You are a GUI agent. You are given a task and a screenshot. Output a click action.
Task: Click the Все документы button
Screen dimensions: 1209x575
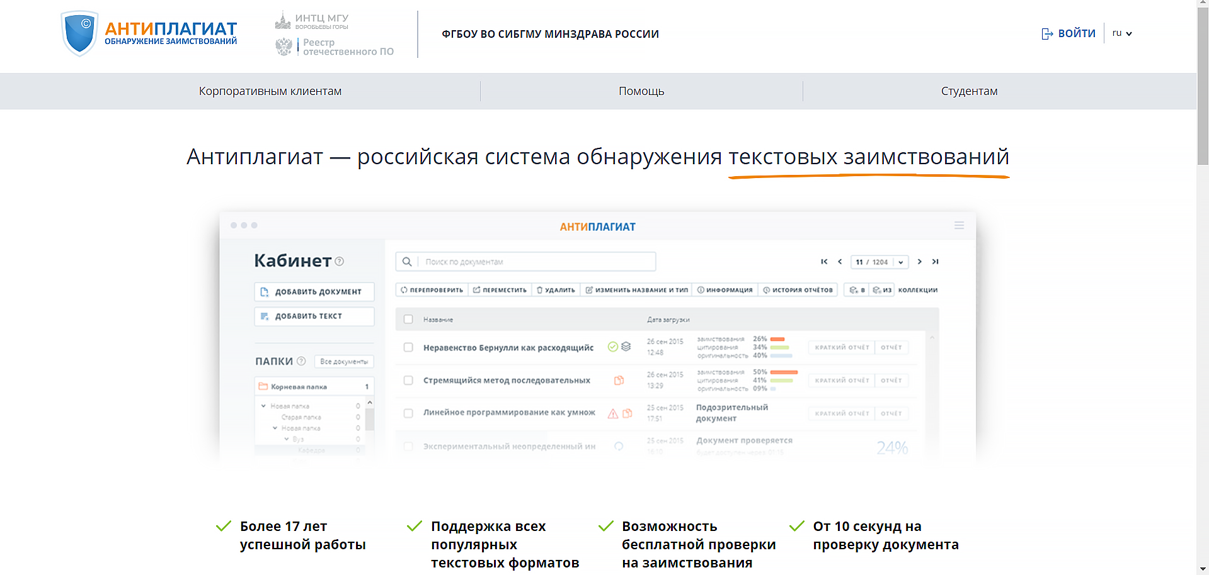(344, 362)
